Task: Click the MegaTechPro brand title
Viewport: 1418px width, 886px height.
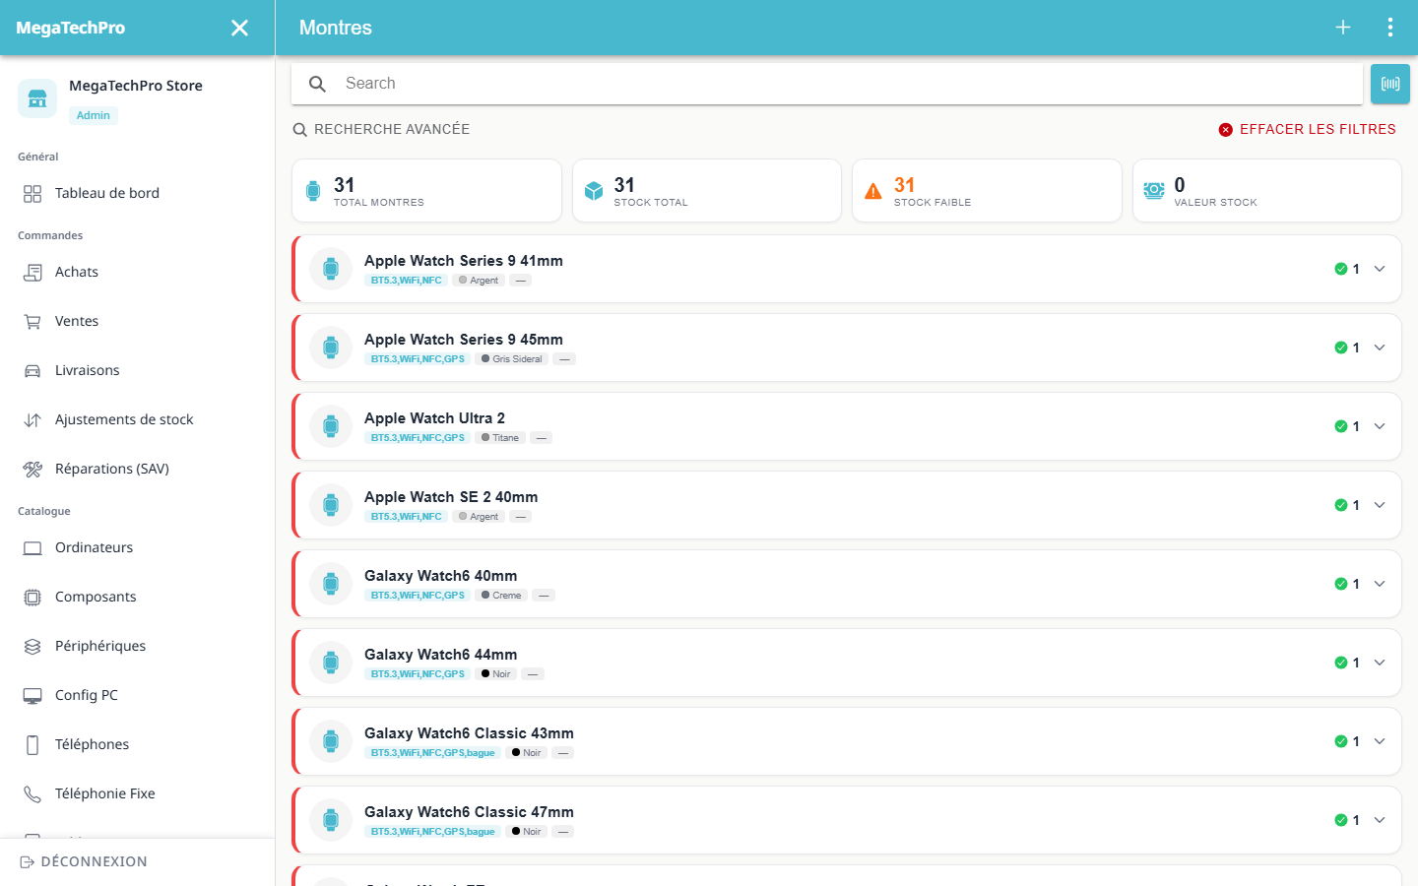Action: coord(71,28)
